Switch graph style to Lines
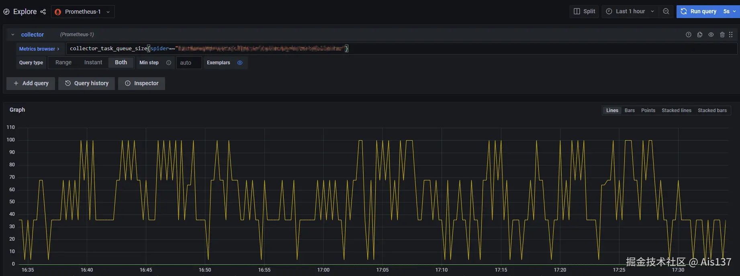 pos(612,110)
